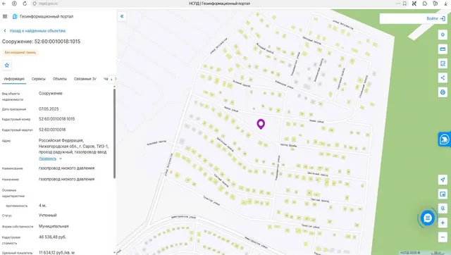This screenshot has height=255, width=451.
Task: Click the purple location marker on map
Action: [x=261, y=124]
